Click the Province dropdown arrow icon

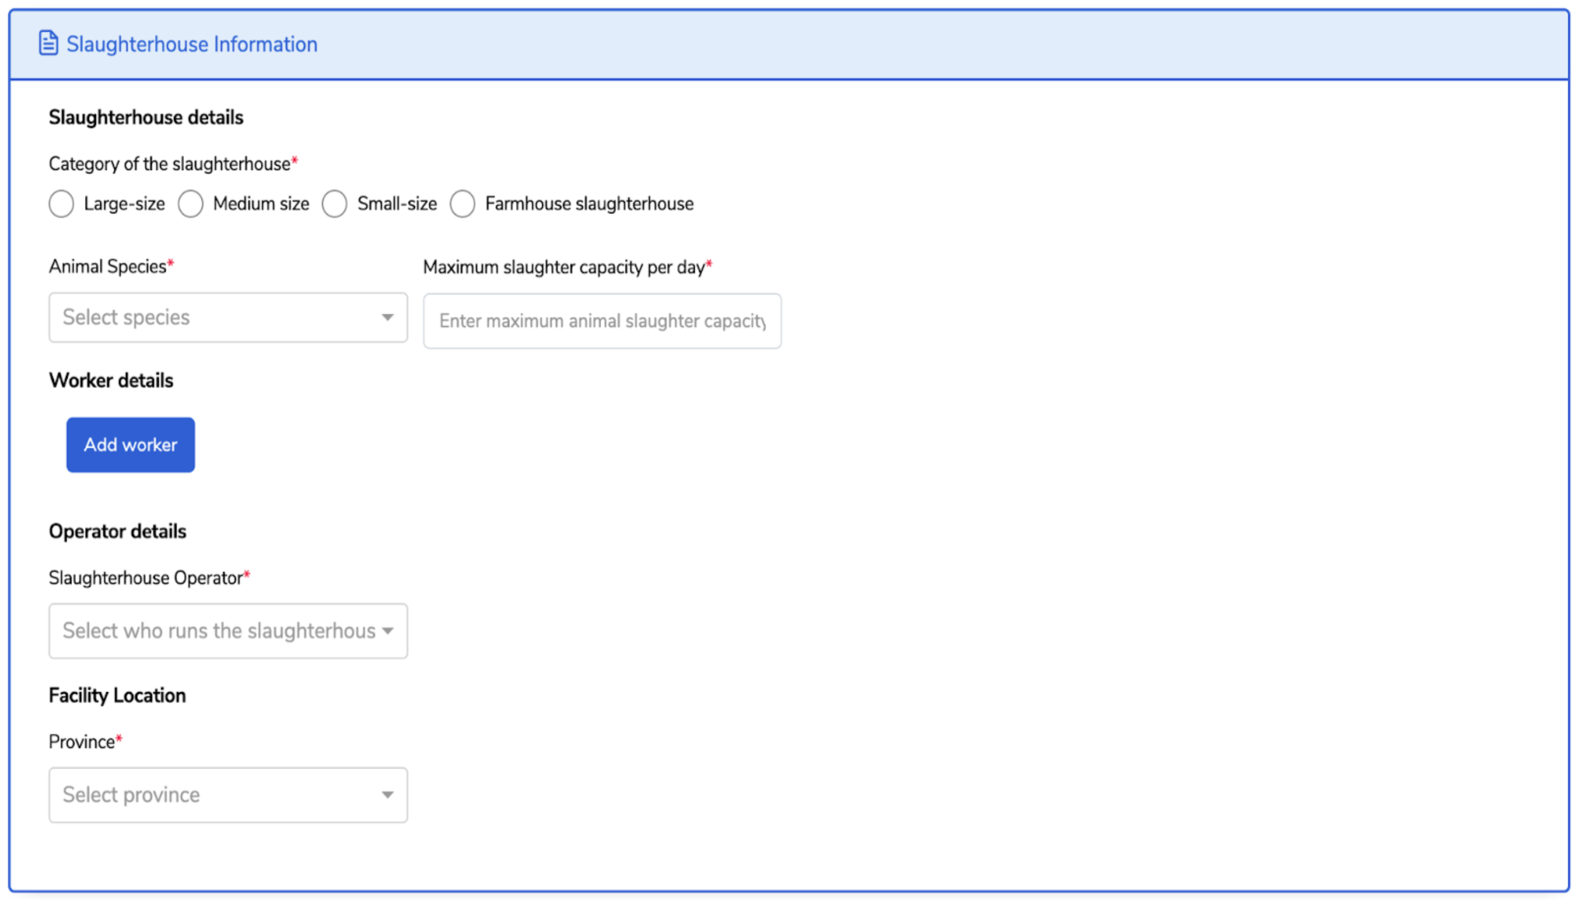pyautogui.click(x=387, y=795)
